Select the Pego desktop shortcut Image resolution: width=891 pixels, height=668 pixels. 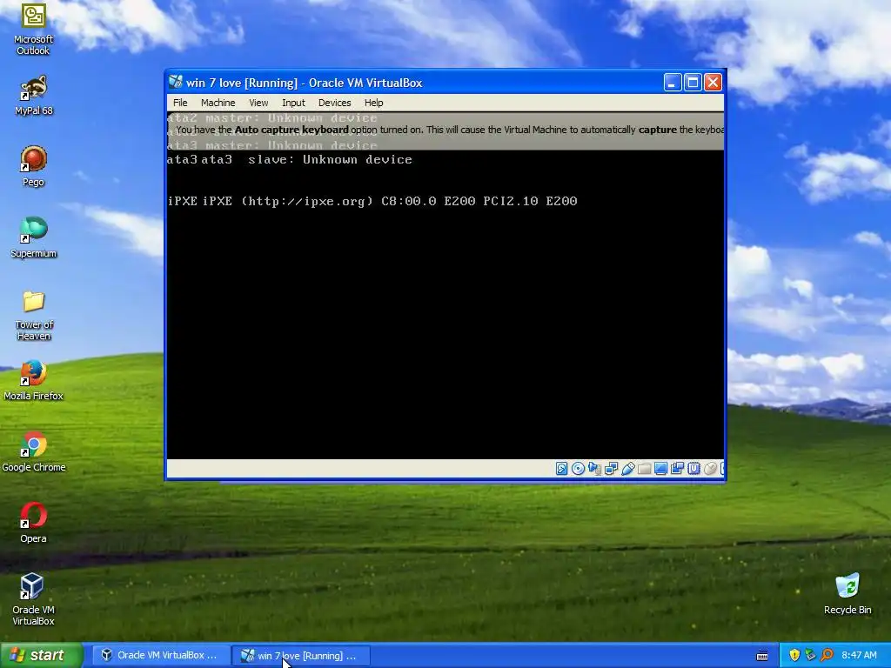click(x=34, y=166)
